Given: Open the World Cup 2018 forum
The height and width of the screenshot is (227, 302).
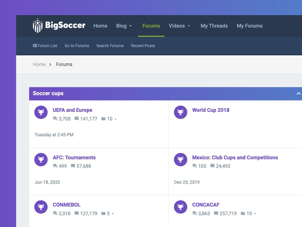Looking at the screenshot, I should (x=211, y=110).
